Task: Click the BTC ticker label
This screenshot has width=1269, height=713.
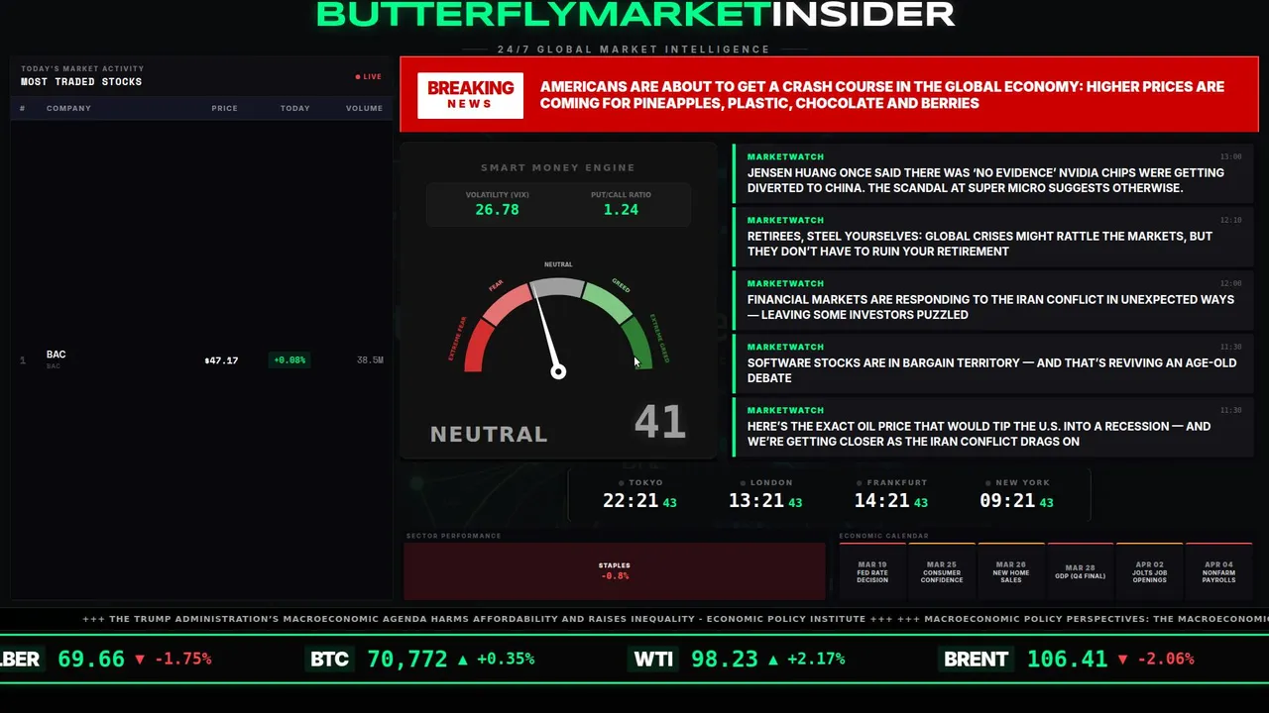Action: [329, 659]
